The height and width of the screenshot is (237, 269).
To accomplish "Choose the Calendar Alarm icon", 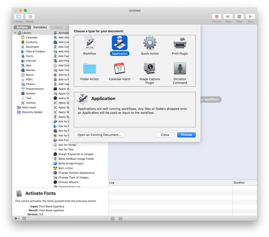I will 119,68.
